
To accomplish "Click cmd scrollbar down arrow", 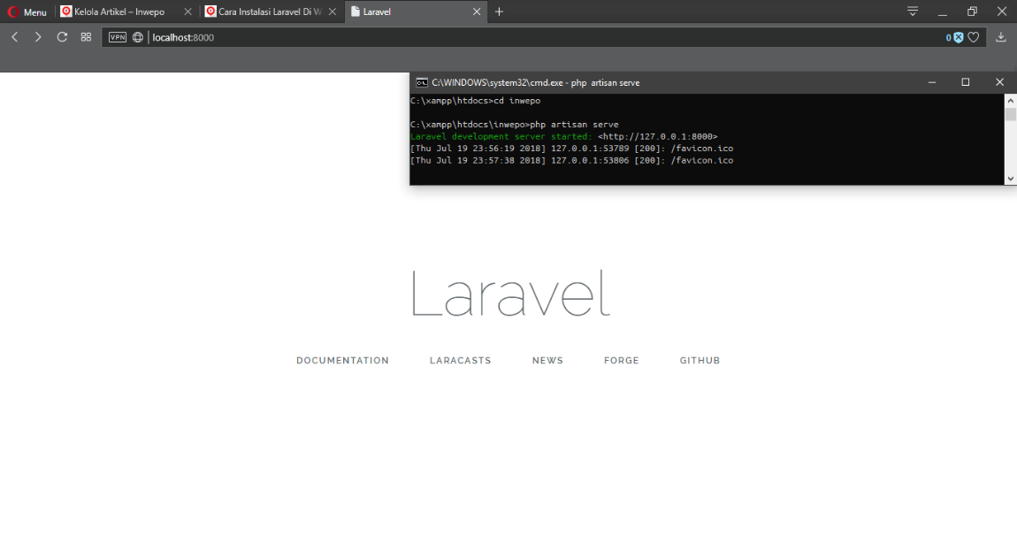I will [1011, 179].
